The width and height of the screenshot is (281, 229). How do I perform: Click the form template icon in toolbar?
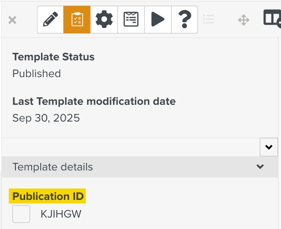tap(131, 19)
